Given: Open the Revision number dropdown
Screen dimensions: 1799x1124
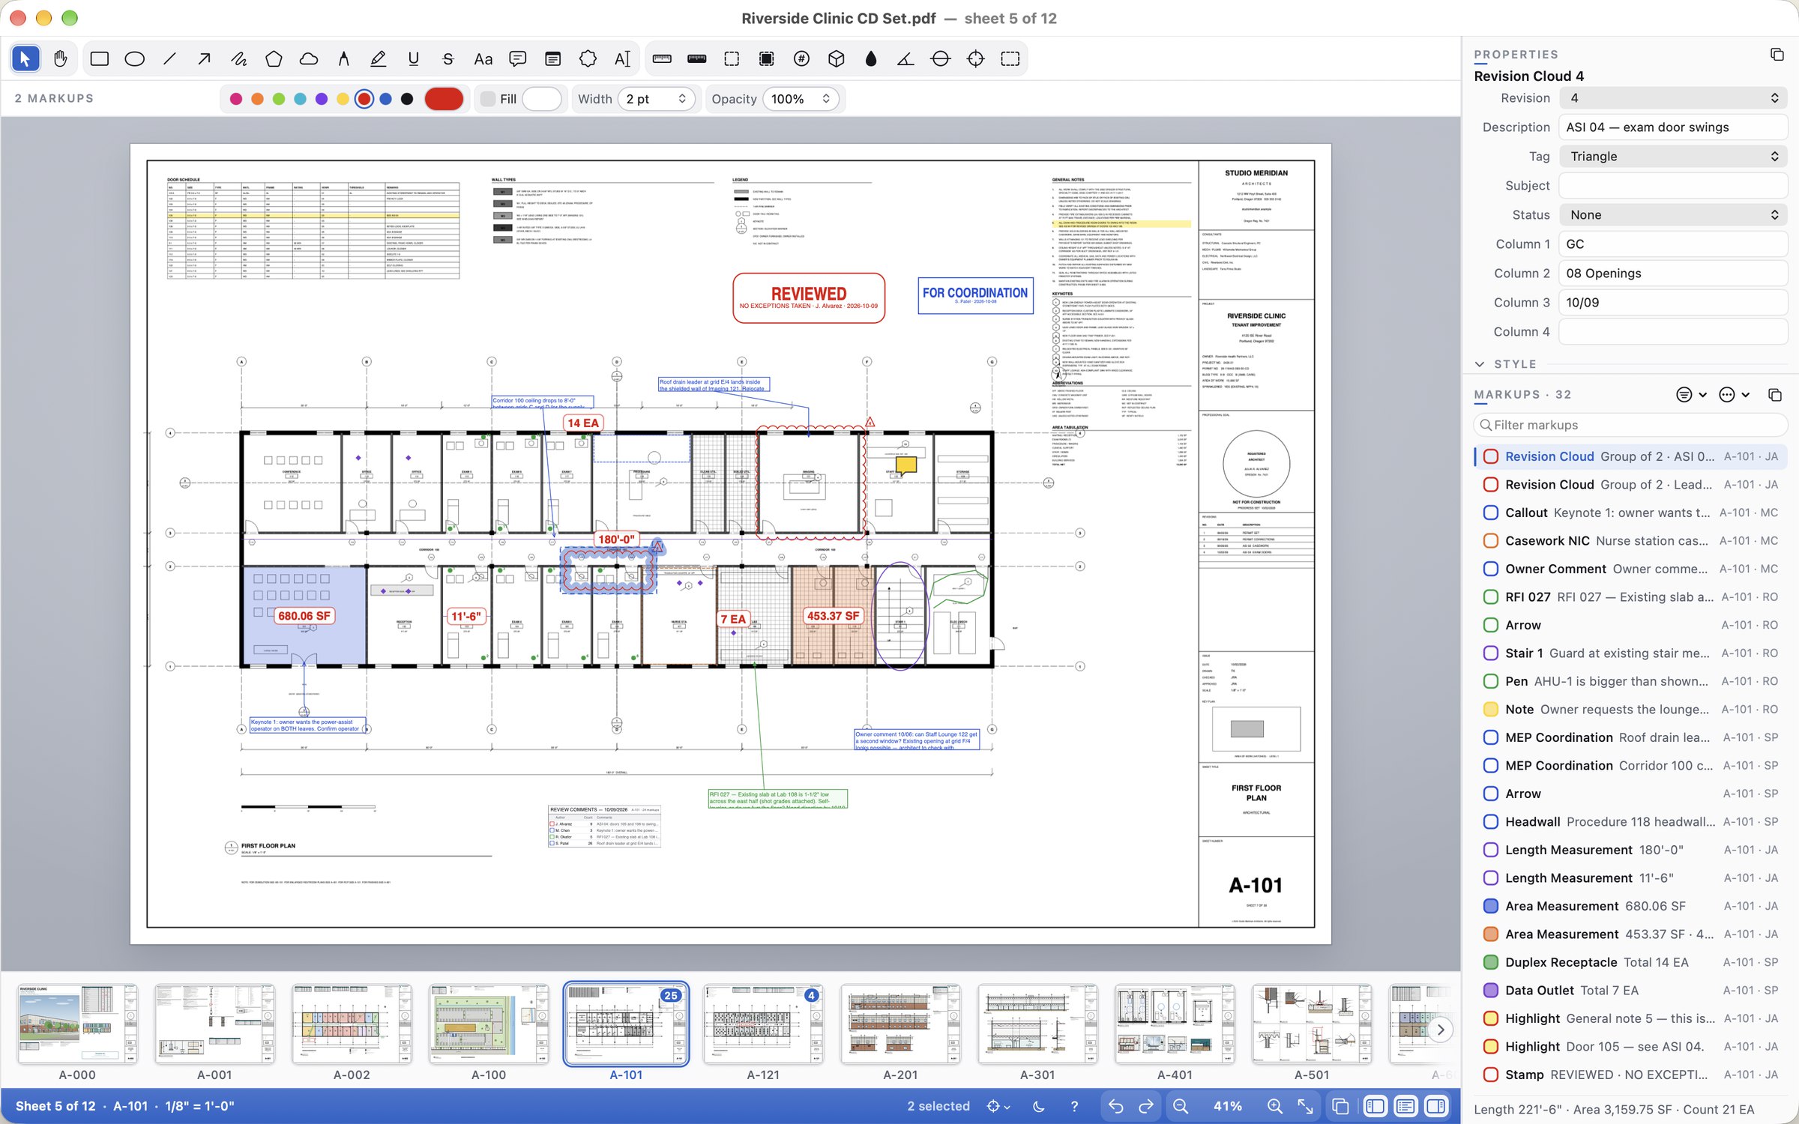Looking at the screenshot, I should [1673, 98].
